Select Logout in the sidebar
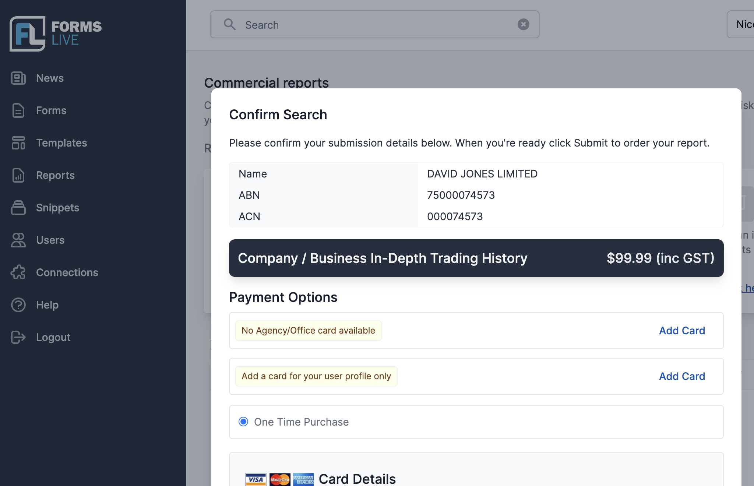 pos(53,337)
